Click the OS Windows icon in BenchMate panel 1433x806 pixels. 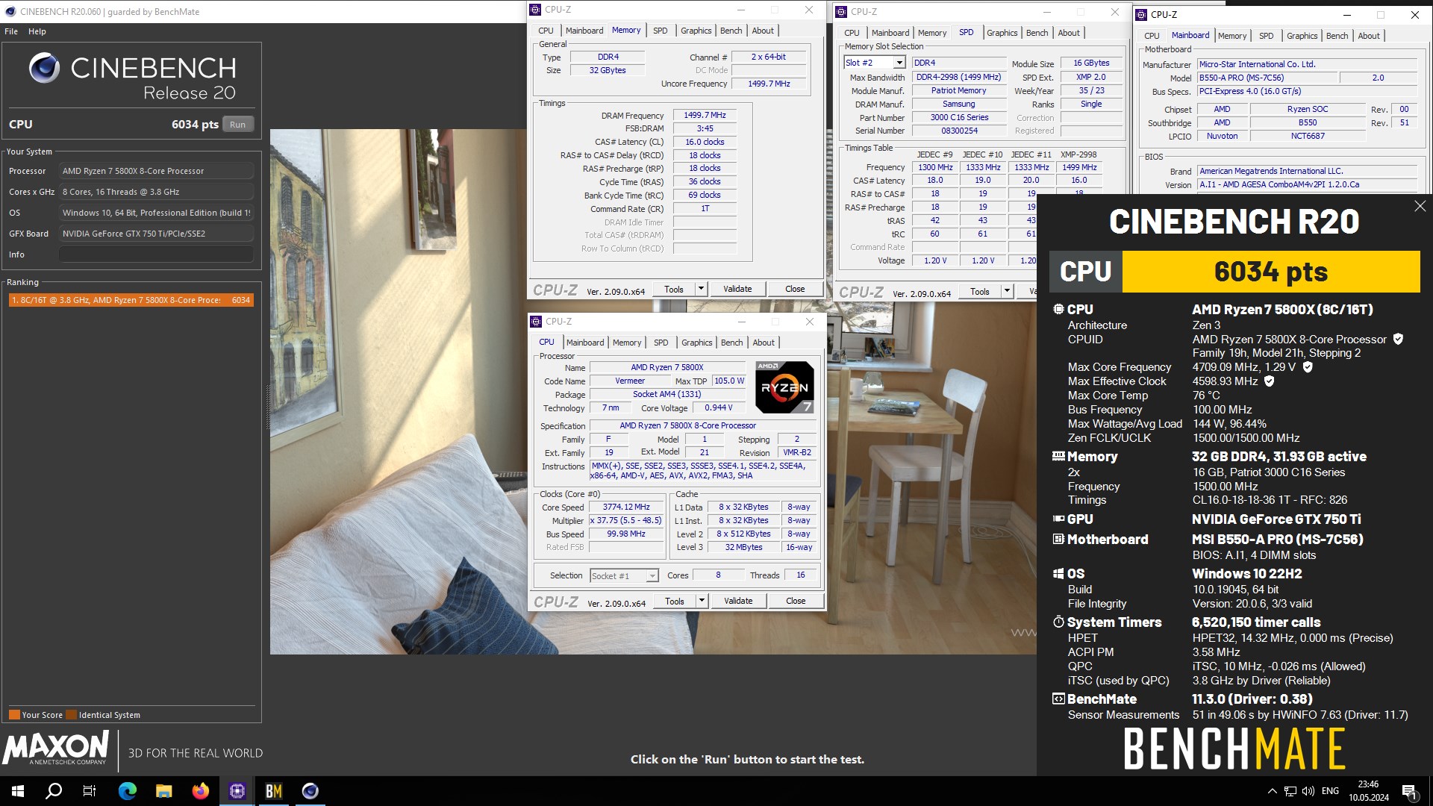pyautogui.click(x=1058, y=573)
